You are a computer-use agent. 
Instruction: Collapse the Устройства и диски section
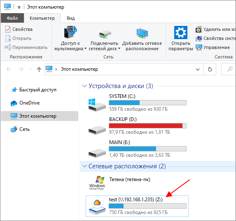coord(84,86)
